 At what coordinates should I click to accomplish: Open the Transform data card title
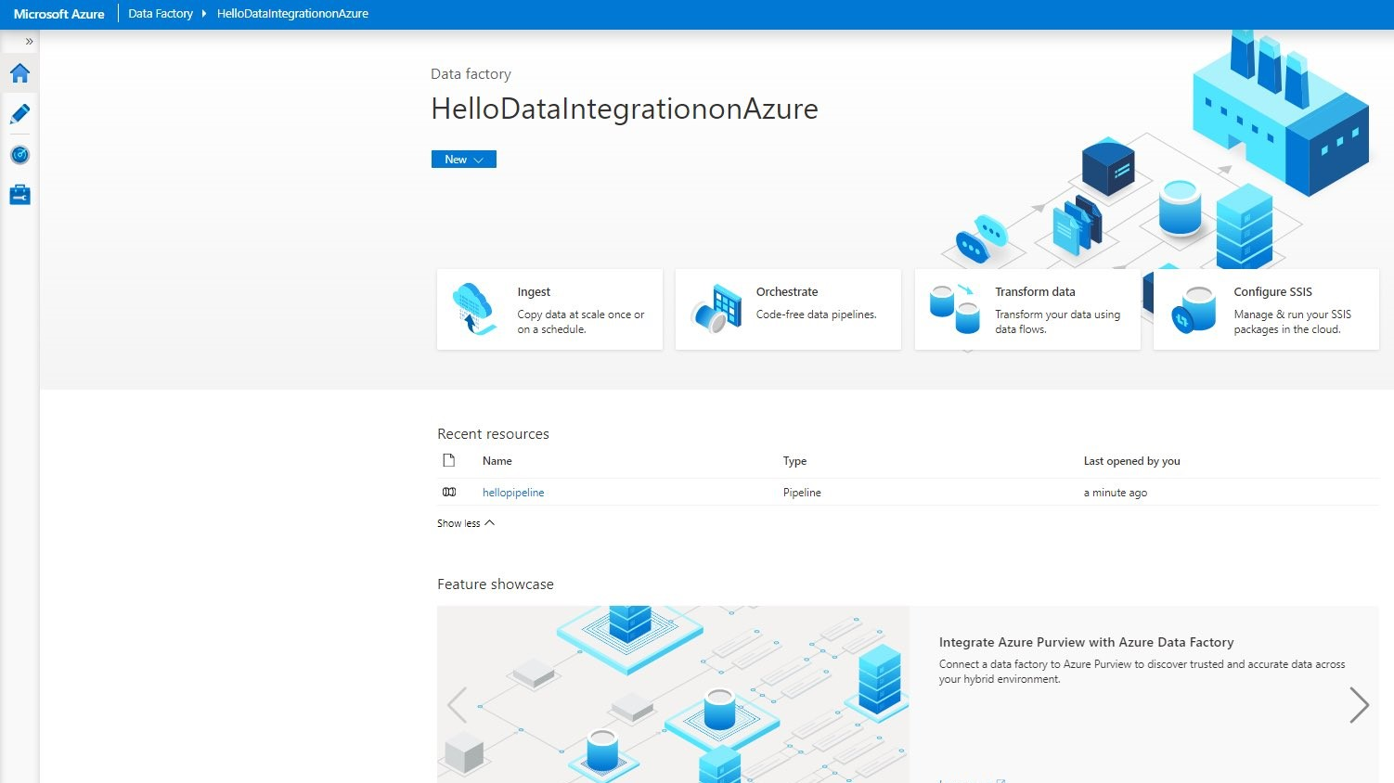1035,292
